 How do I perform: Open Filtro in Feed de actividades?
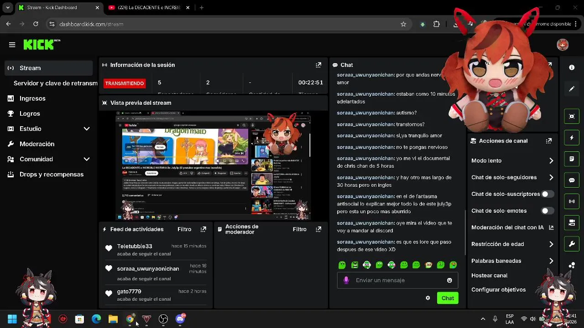[x=184, y=229]
